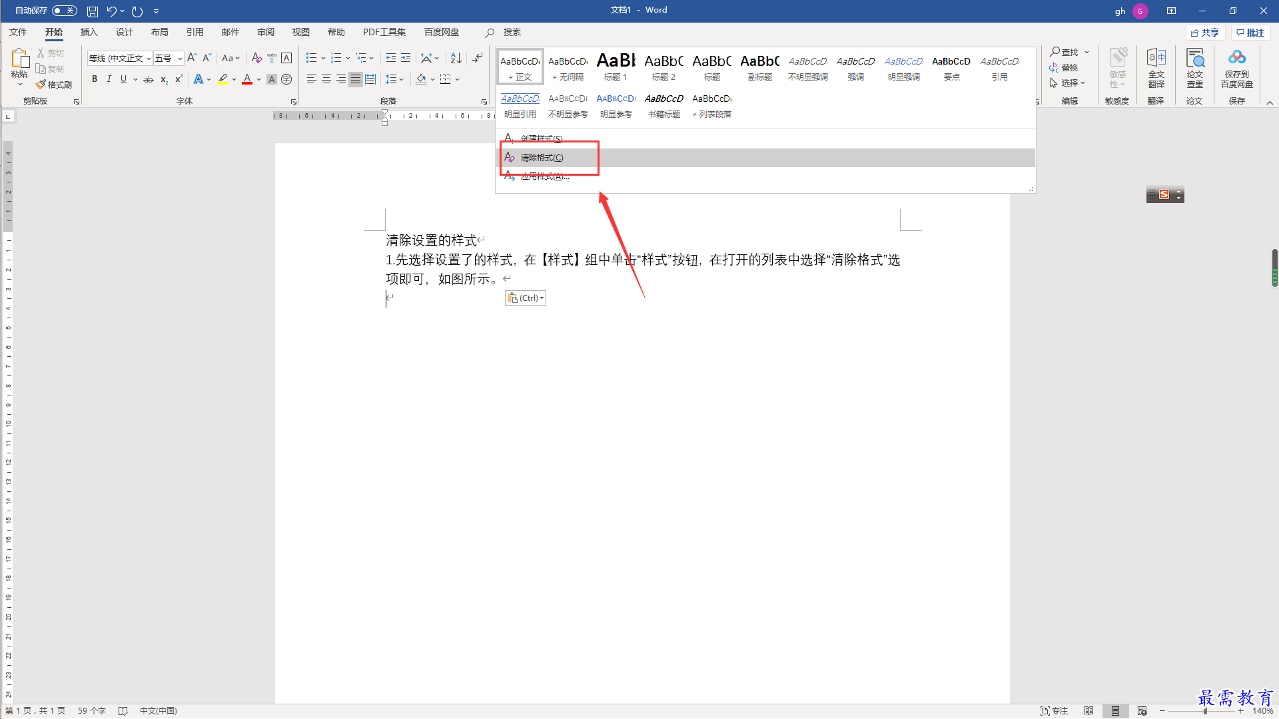Image resolution: width=1279 pixels, height=719 pixels.
Task: Click the subscript x₂ icon
Action: point(164,79)
